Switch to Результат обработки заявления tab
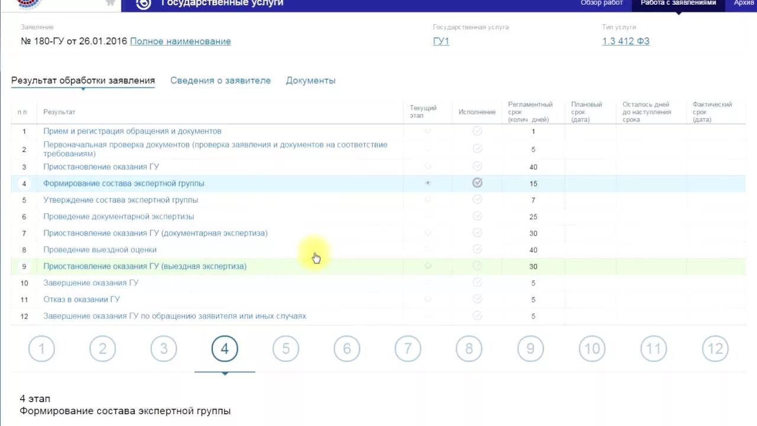 [x=83, y=80]
